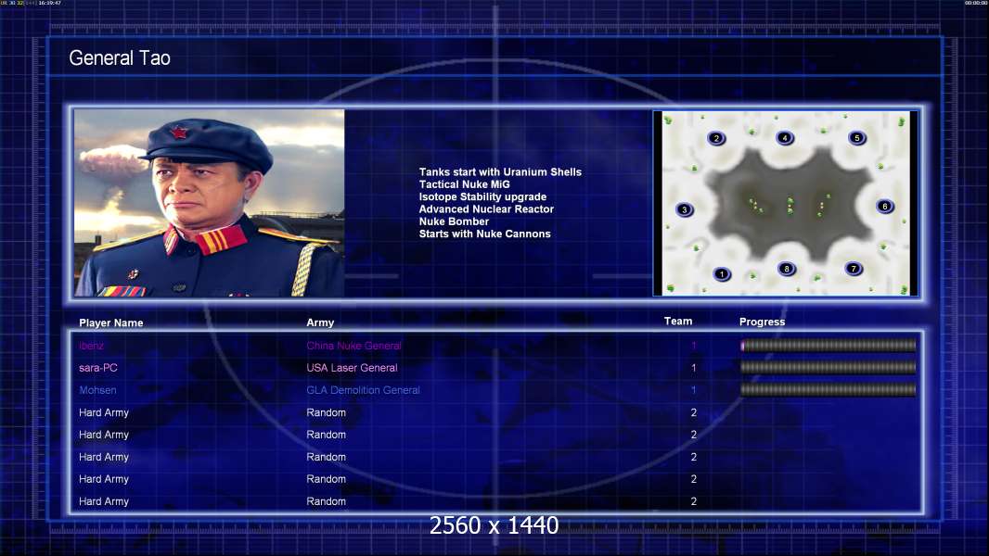Viewport: 989px width, 556px height.
Task: Click start position marker 8 on map
Action: tap(786, 268)
